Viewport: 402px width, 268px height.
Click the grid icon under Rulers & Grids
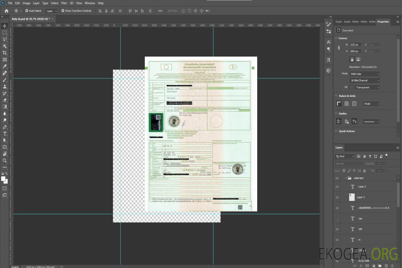click(347, 104)
